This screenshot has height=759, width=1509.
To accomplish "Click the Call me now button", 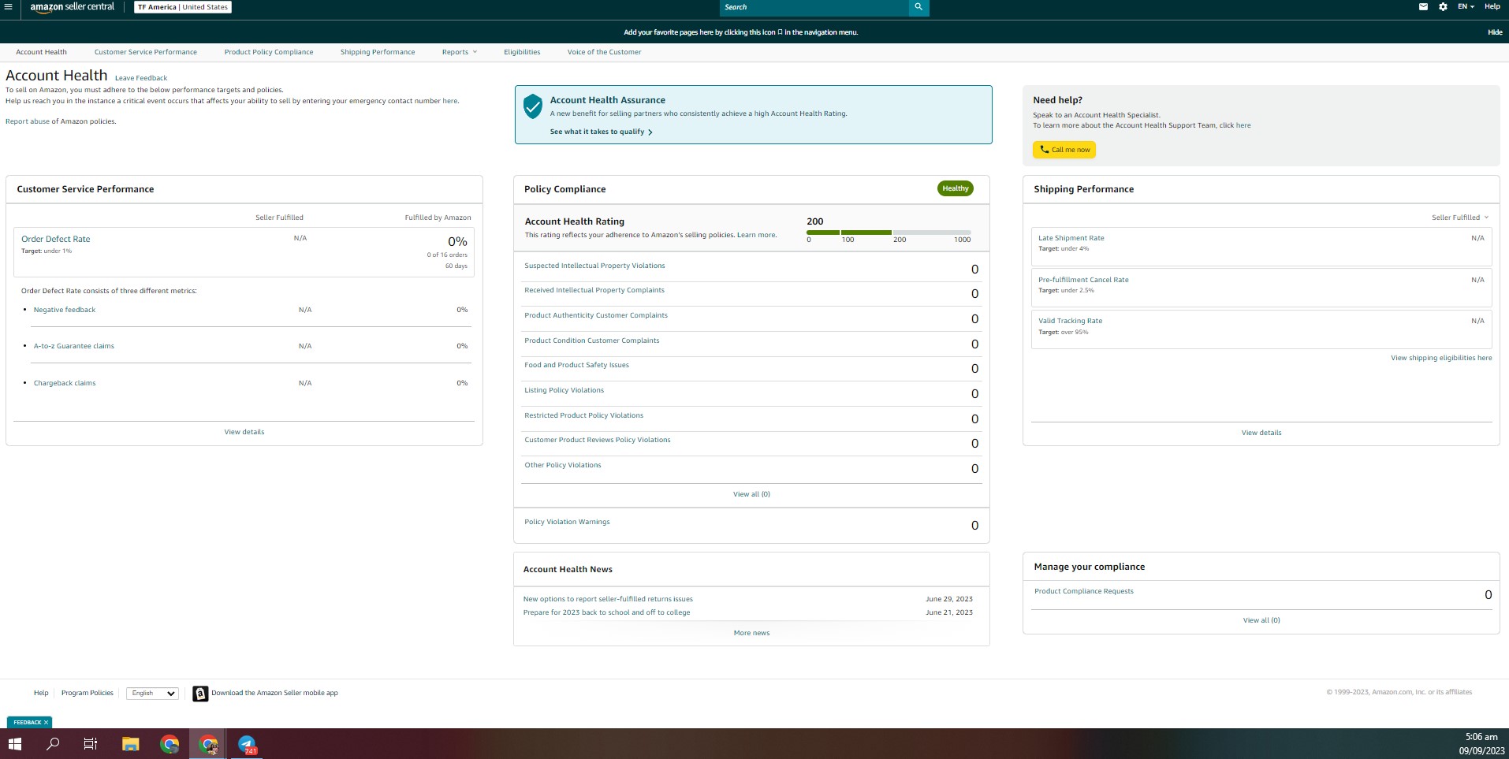I will 1064,150.
